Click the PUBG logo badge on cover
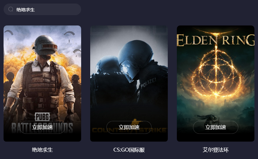This screenshot has width=258, height=159. click(x=42, y=117)
